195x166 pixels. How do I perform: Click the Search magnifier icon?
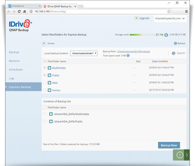[x=174, y=53]
